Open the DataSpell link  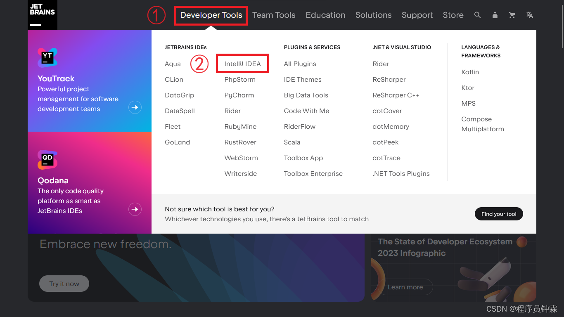[180, 111]
